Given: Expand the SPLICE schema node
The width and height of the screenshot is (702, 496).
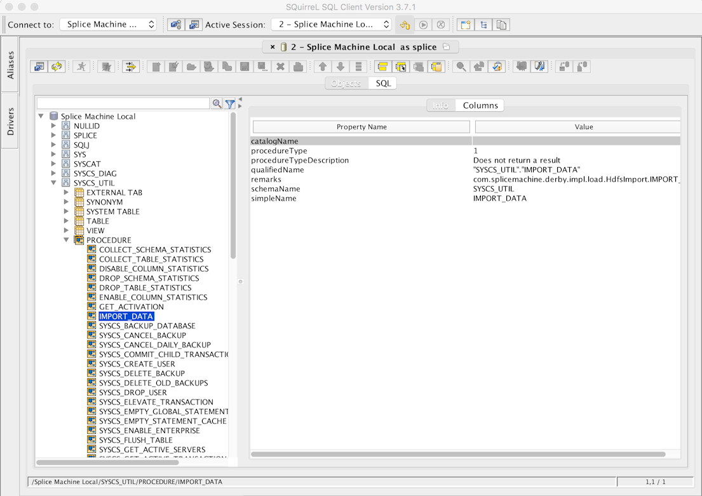Looking at the screenshot, I should point(54,135).
